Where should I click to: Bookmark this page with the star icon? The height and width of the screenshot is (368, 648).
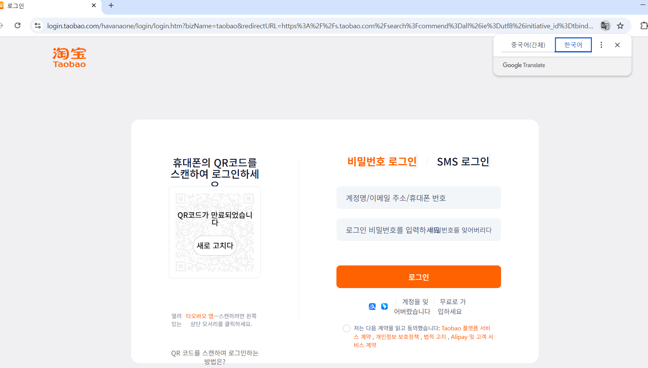(620, 26)
